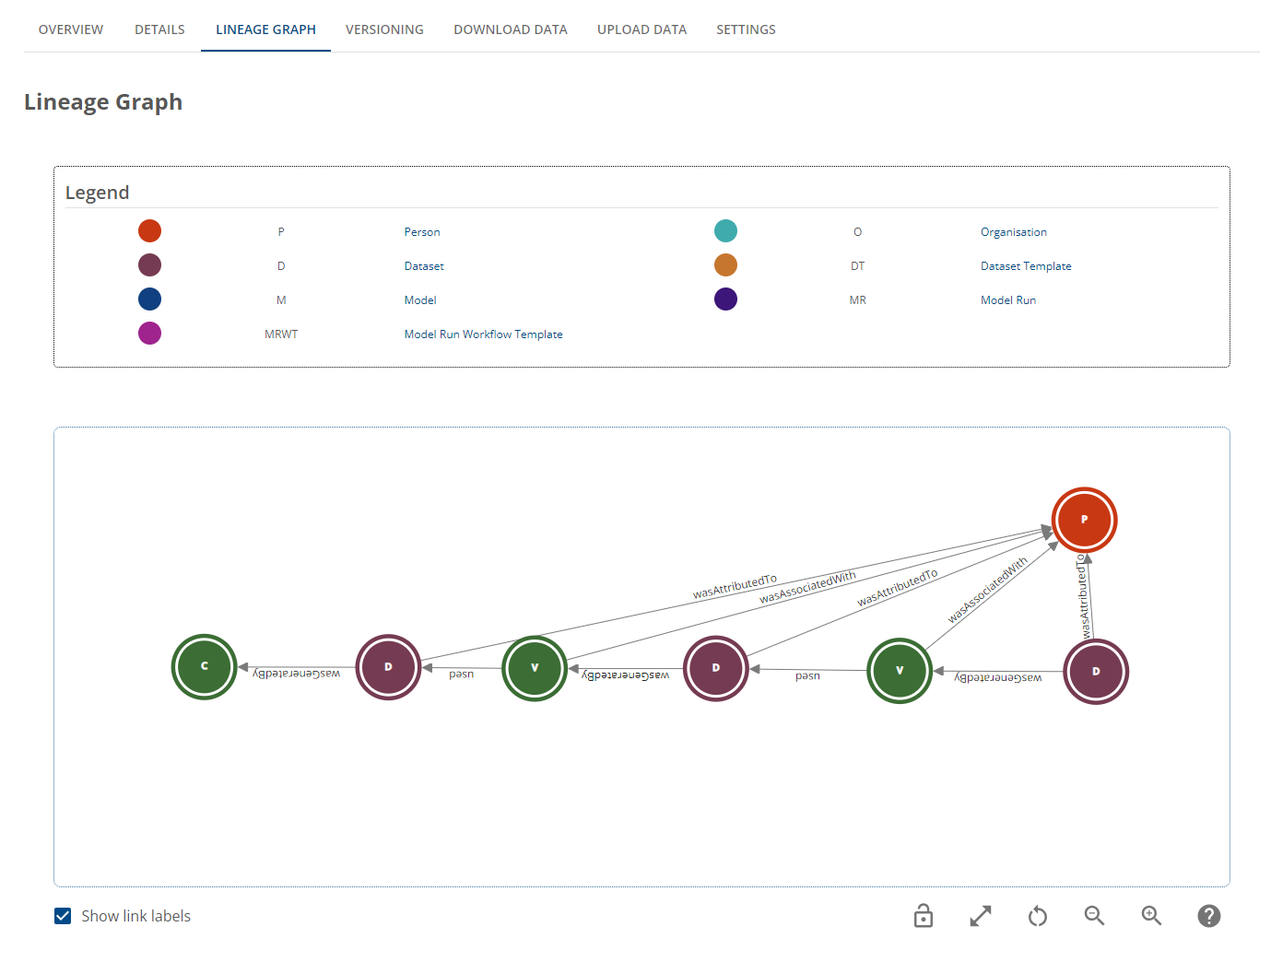Click the magenta MRWT color swatch
This screenshot has width=1271, height=962.
tap(149, 334)
